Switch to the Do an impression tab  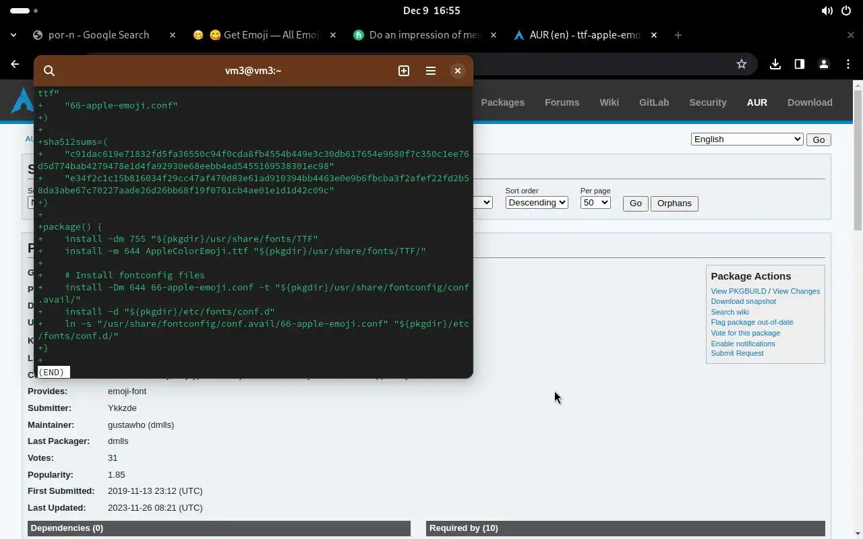point(425,35)
